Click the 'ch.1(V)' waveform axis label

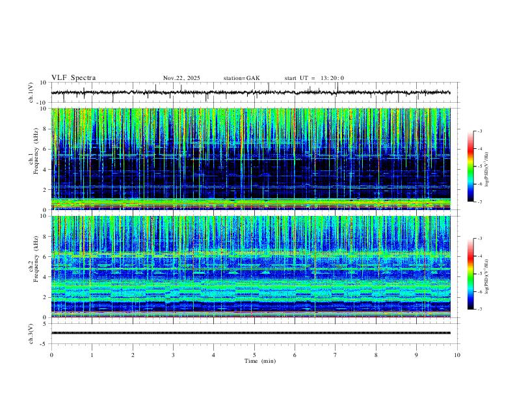(31, 92)
